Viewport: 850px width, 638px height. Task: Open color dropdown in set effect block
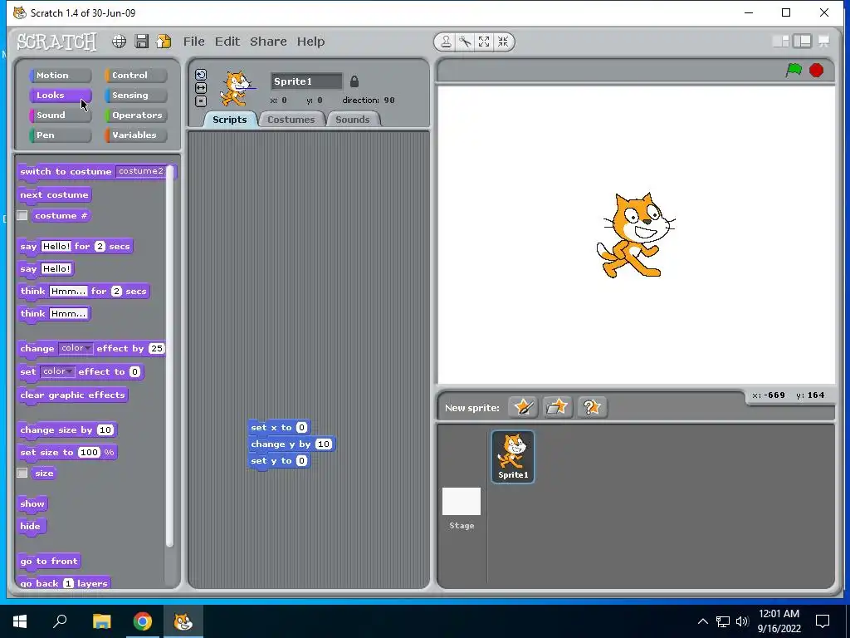[57, 371]
